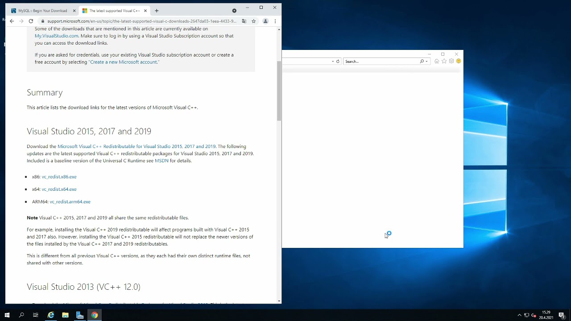
Task: Click the bold 'Note' text
Action: tap(32, 218)
